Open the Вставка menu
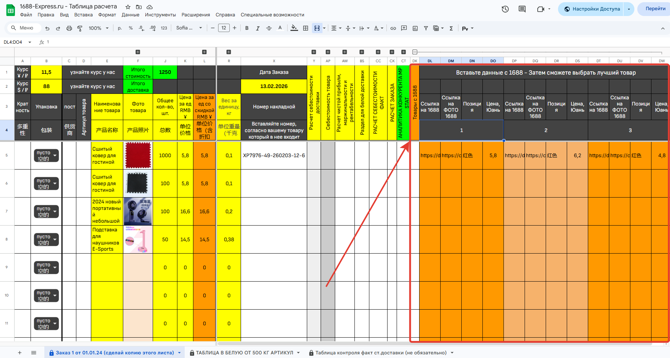 coord(83,15)
